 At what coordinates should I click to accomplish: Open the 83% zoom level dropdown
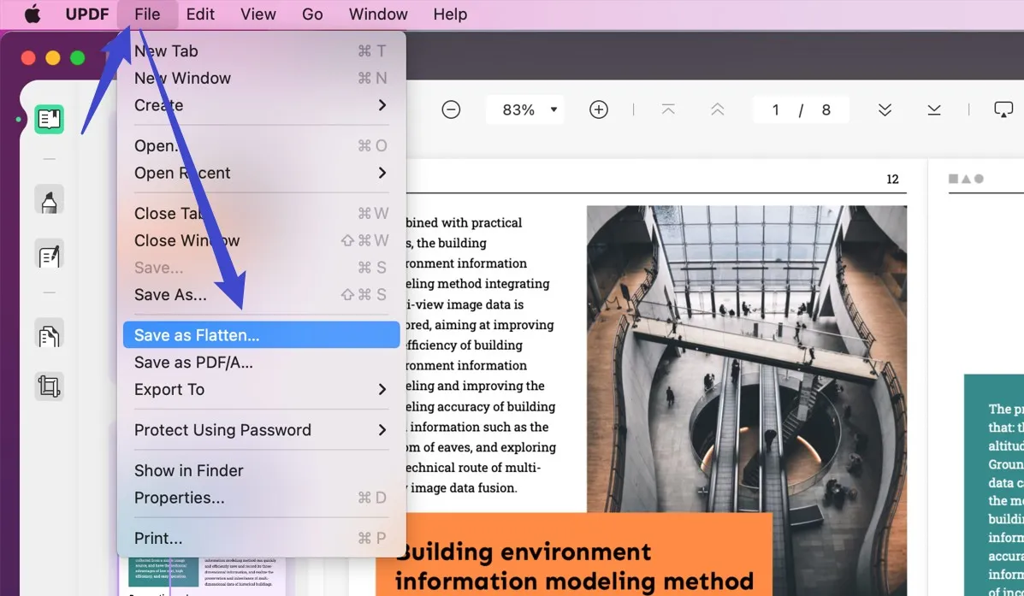[525, 109]
